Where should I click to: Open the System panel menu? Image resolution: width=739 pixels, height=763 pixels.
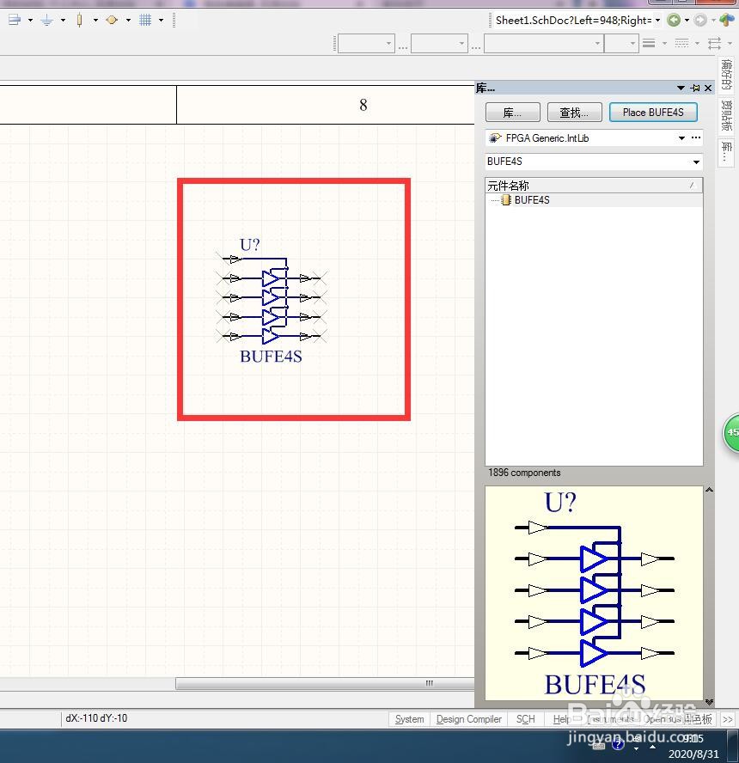pos(409,718)
